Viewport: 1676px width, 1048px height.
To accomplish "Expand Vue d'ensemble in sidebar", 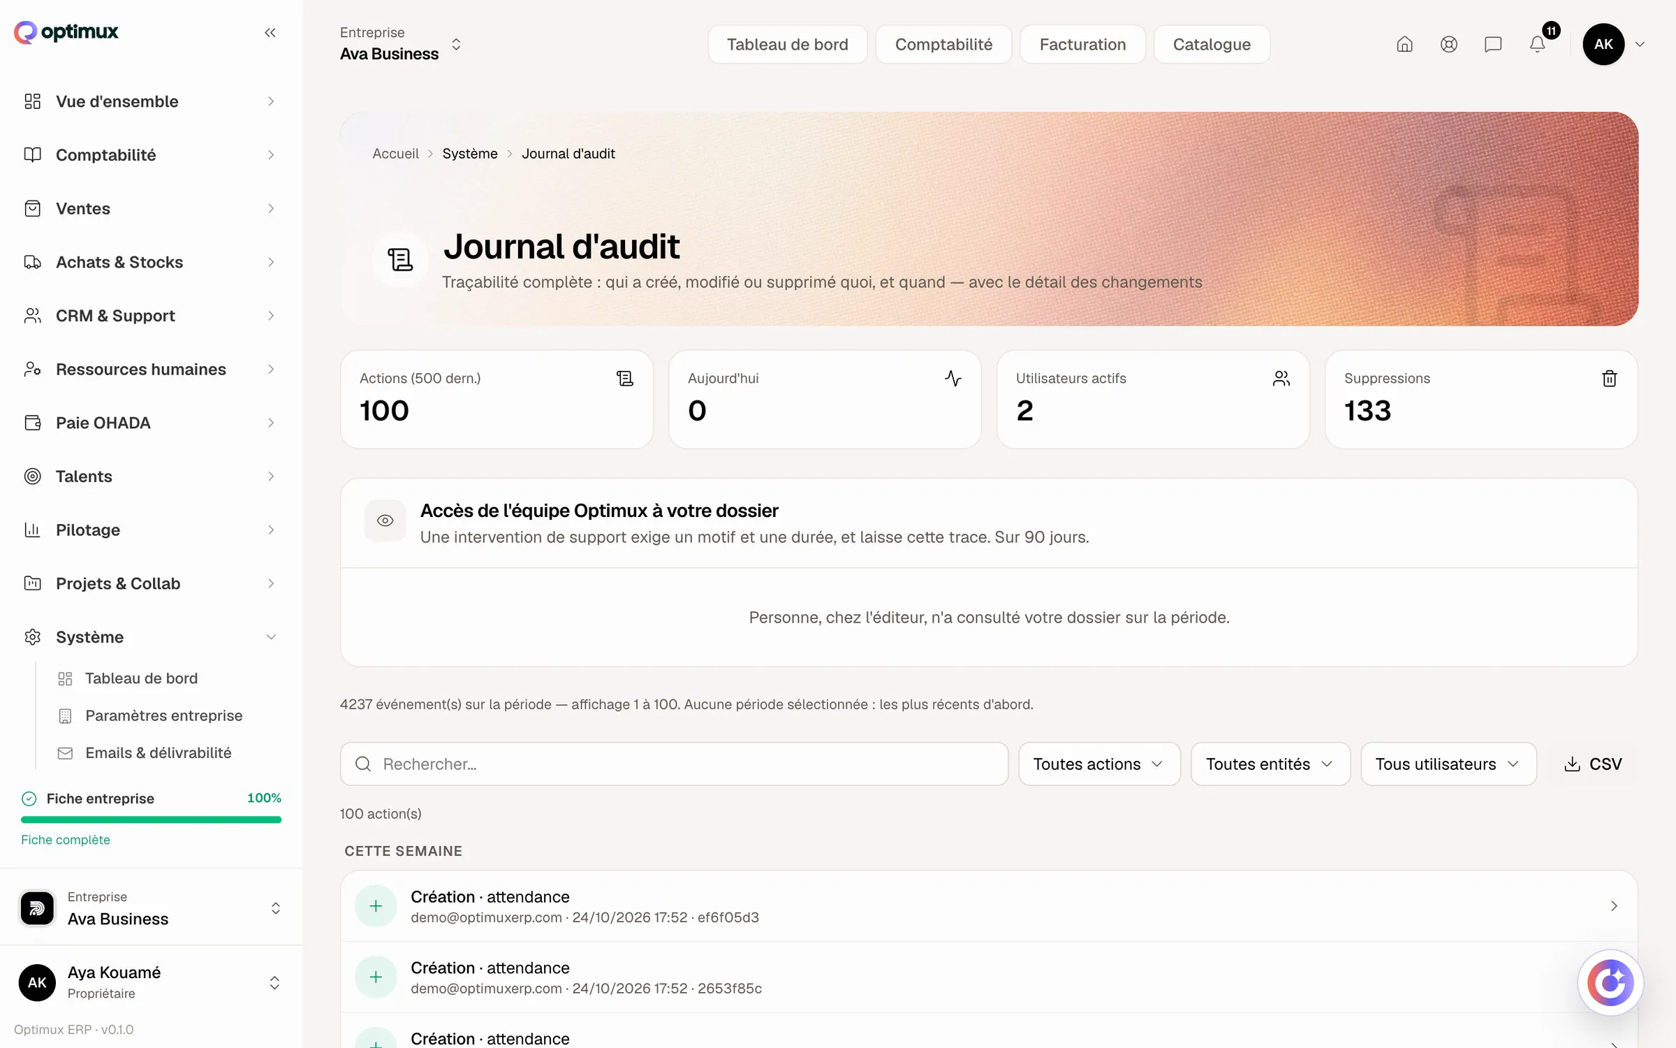I will tap(151, 101).
